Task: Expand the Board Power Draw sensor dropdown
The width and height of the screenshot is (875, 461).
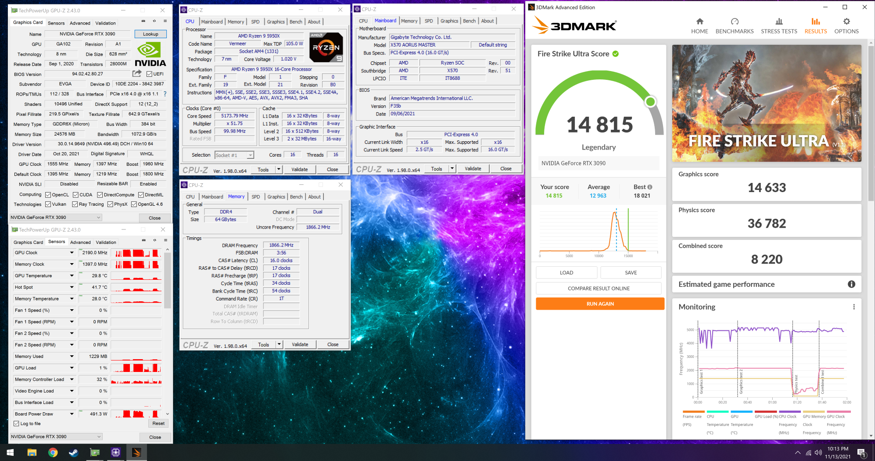Action: click(72, 414)
